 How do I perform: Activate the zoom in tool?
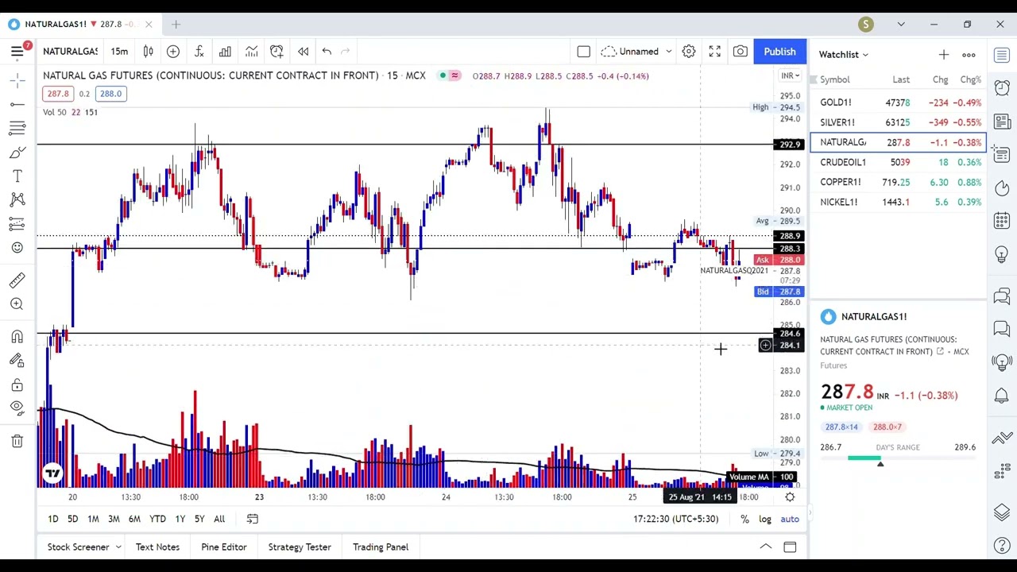[x=17, y=304]
